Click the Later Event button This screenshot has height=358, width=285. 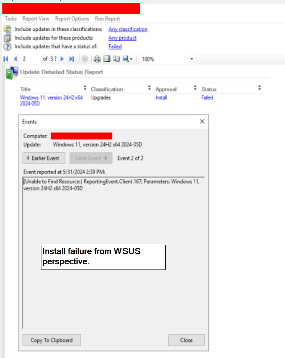pyautogui.click(x=91, y=158)
